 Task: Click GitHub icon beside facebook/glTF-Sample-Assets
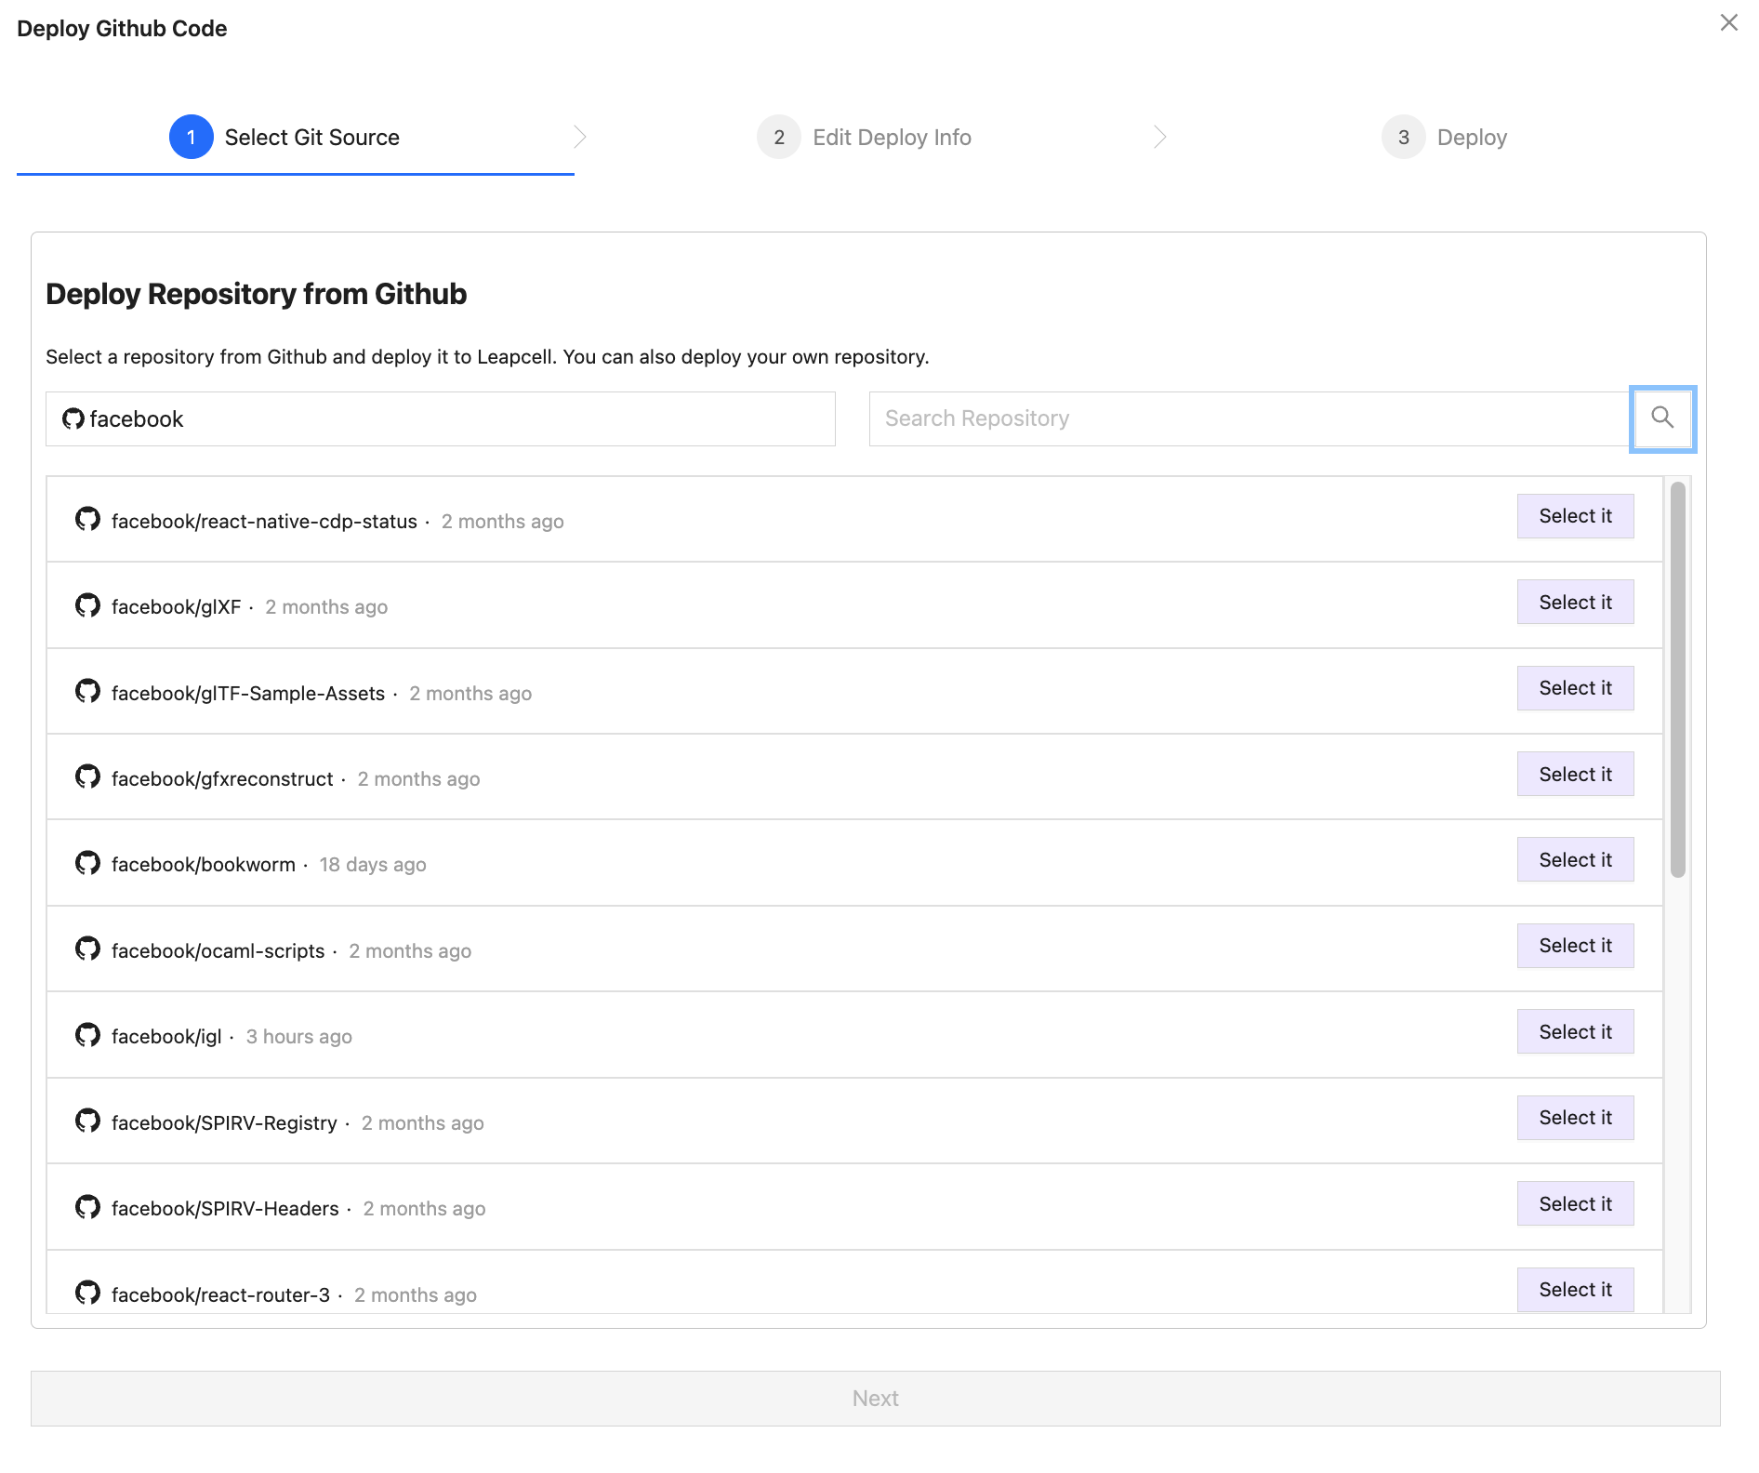coord(87,691)
